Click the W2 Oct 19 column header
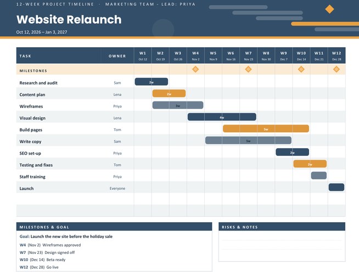 [x=160, y=55]
